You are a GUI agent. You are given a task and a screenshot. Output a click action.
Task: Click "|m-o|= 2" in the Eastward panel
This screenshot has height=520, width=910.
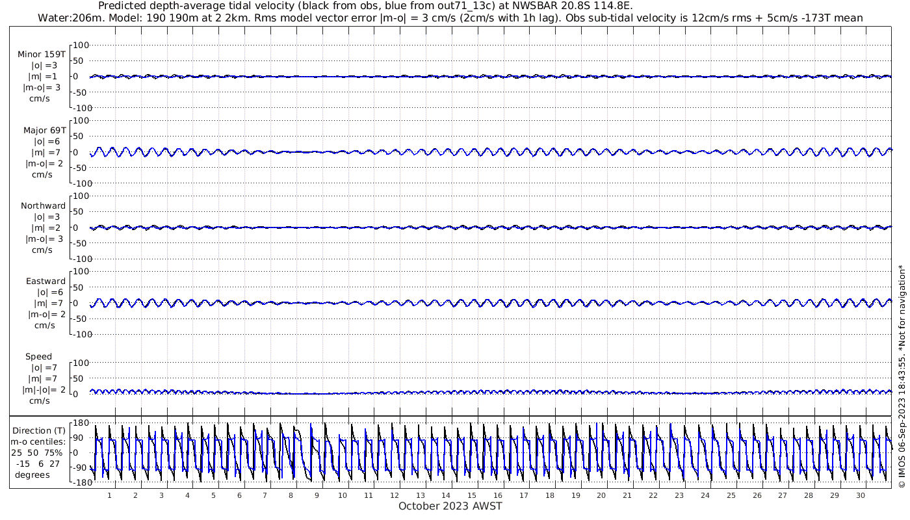tap(47, 315)
